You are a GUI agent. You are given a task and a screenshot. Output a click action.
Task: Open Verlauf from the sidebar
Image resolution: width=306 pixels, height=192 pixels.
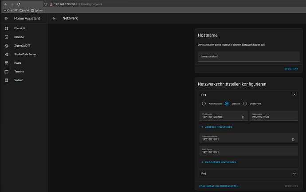[18, 80]
